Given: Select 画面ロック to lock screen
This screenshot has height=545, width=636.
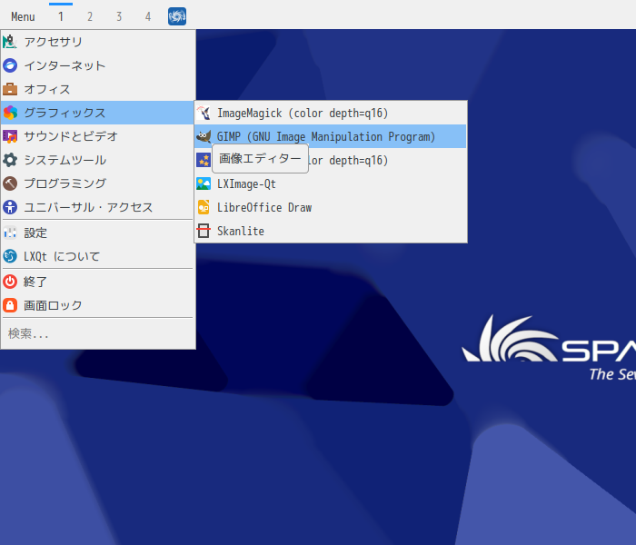Looking at the screenshot, I should pos(97,305).
